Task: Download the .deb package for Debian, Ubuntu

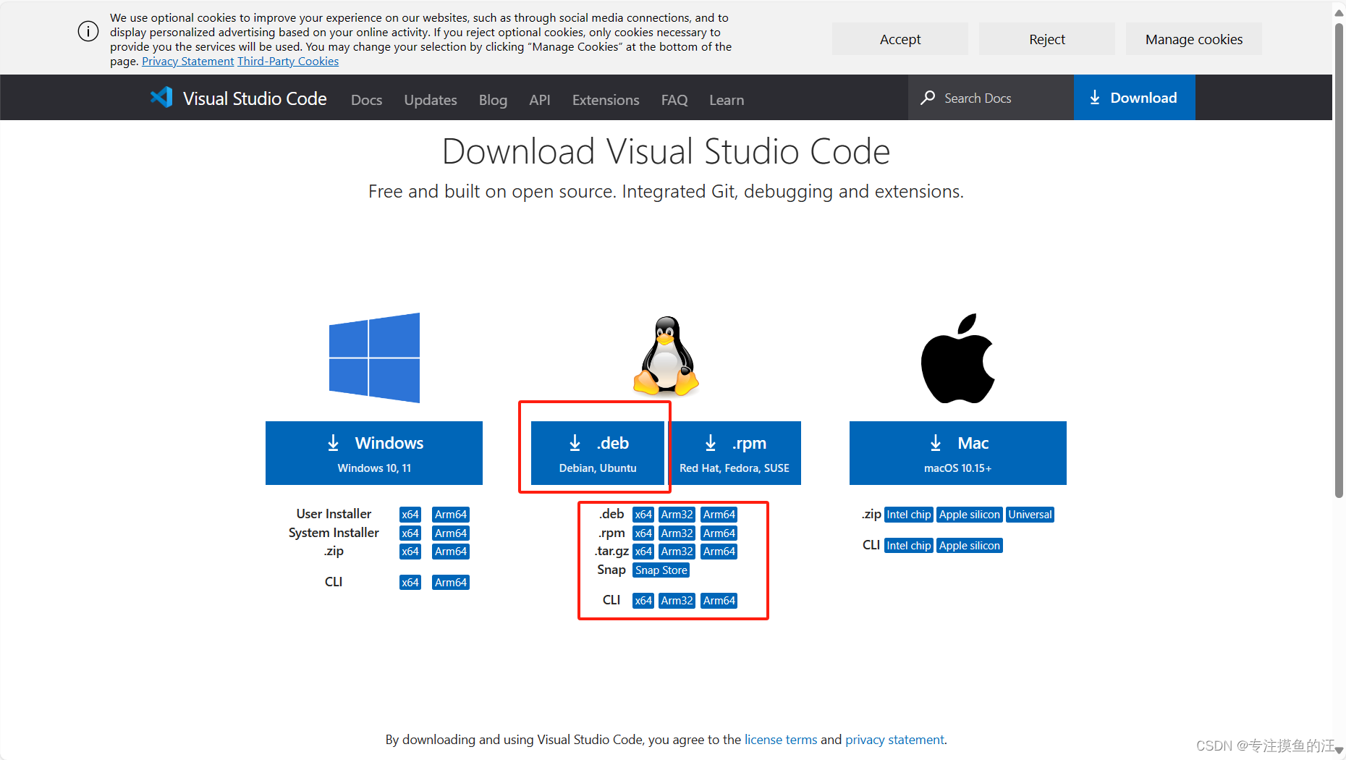Action: [x=598, y=453]
